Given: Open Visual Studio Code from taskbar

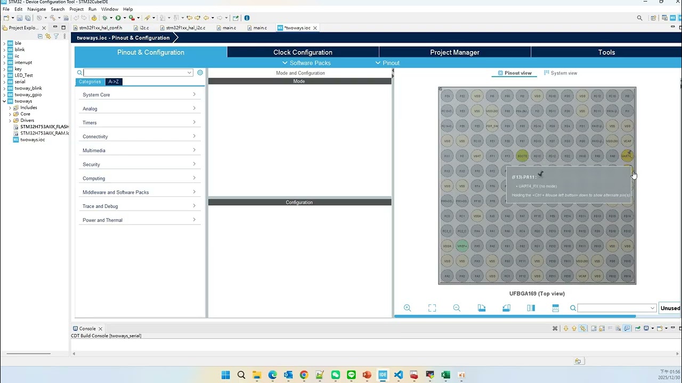Looking at the screenshot, I should tap(399, 375).
